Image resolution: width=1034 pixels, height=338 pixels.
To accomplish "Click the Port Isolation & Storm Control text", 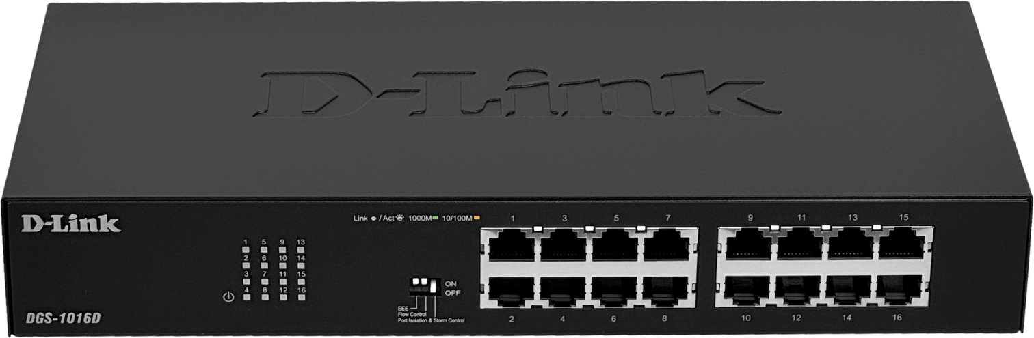I will pos(432,320).
